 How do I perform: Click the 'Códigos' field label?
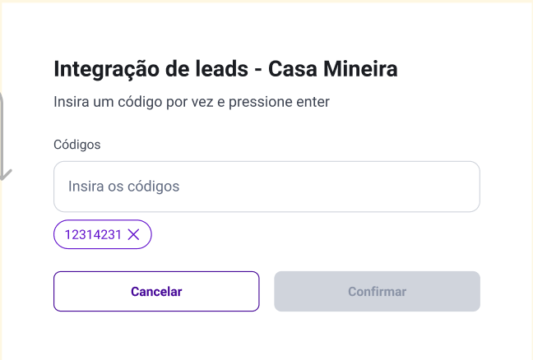(x=76, y=145)
